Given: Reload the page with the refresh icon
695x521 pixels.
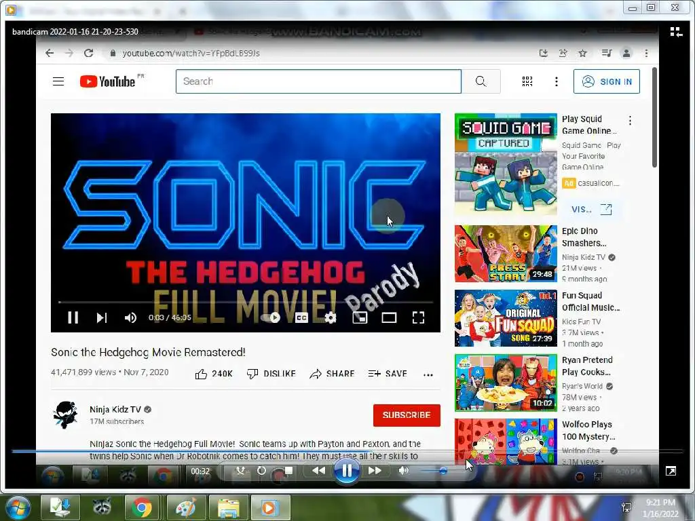Looking at the screenshot, I should click(89, 53).
